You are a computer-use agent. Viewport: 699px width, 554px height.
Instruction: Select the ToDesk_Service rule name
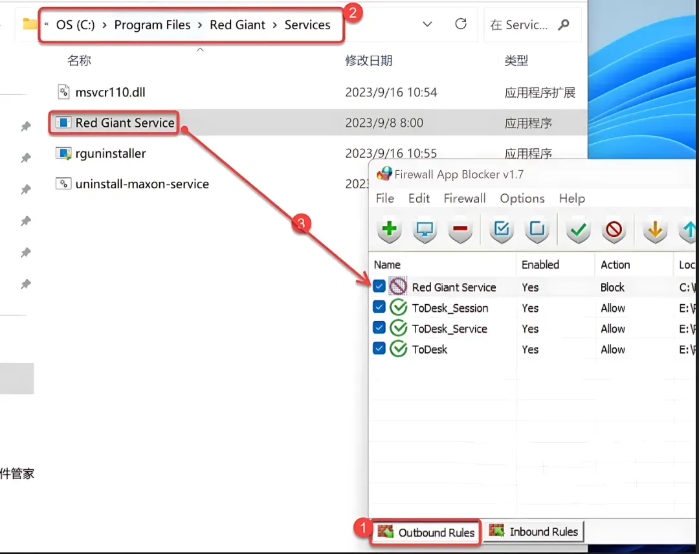click(x=449, y=329)
